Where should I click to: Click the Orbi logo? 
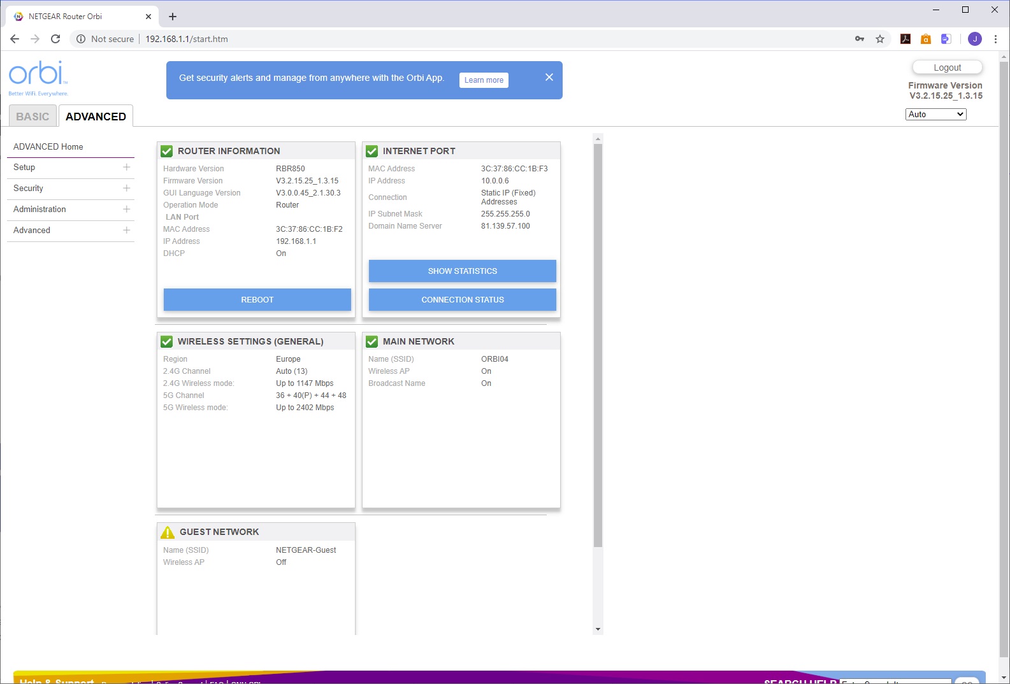point(38,78)
